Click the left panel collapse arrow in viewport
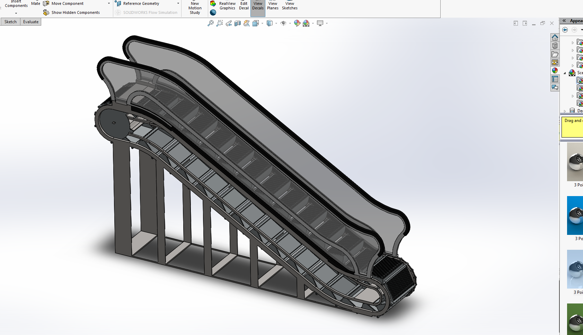The image size is (583, 335). [516, 23]
